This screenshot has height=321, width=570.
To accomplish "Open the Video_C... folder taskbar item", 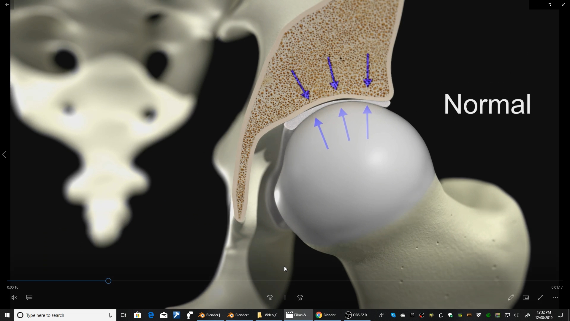I will coord(269,315).
